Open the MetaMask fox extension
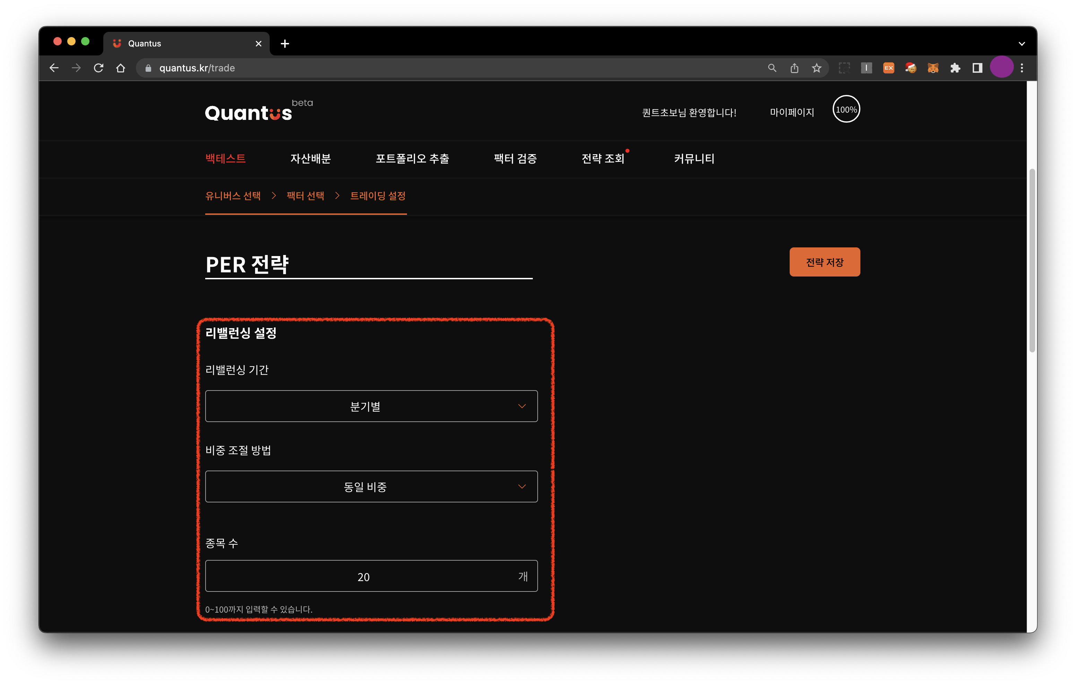This screenshot has width=1076, height=684. click(x=932, y=68)
